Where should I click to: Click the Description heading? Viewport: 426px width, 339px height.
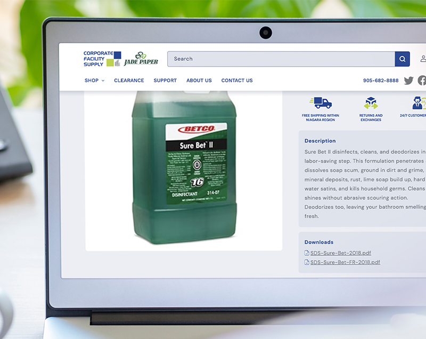320,141
